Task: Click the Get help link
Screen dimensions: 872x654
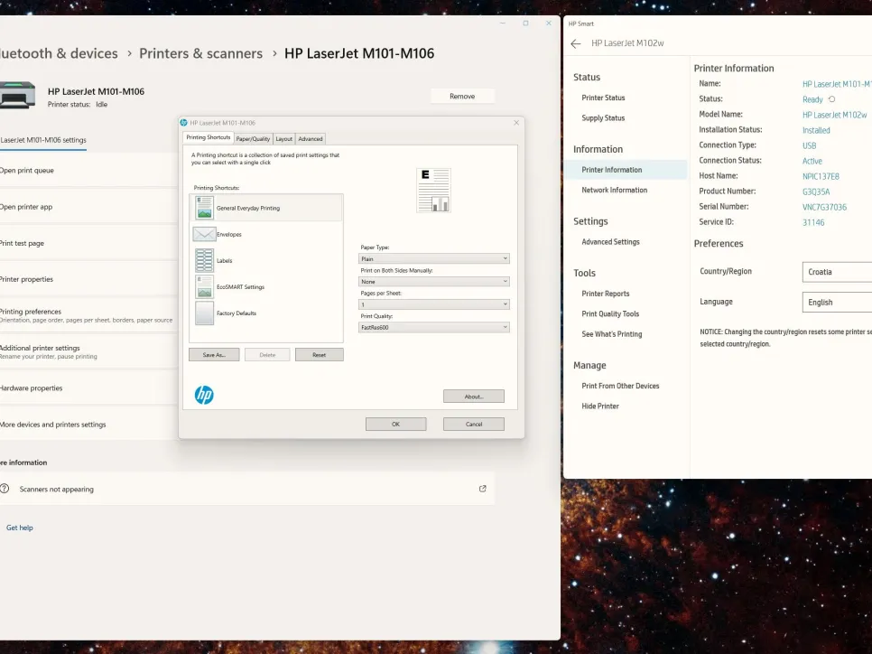Action: (20, 528)
